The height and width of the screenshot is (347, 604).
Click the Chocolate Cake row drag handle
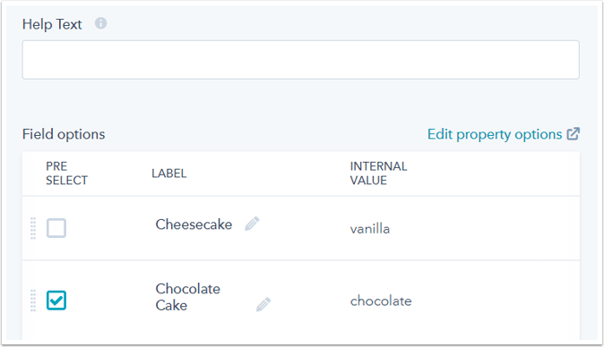(x=33, y=300)
